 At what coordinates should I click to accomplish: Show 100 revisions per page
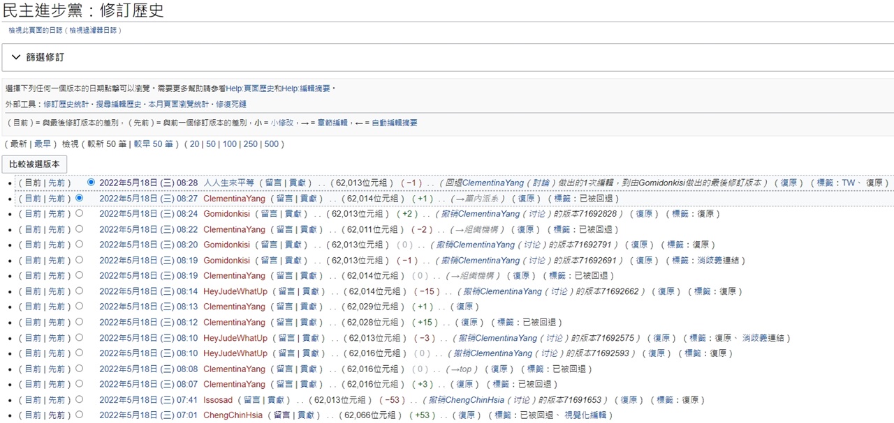click(230, 144)
